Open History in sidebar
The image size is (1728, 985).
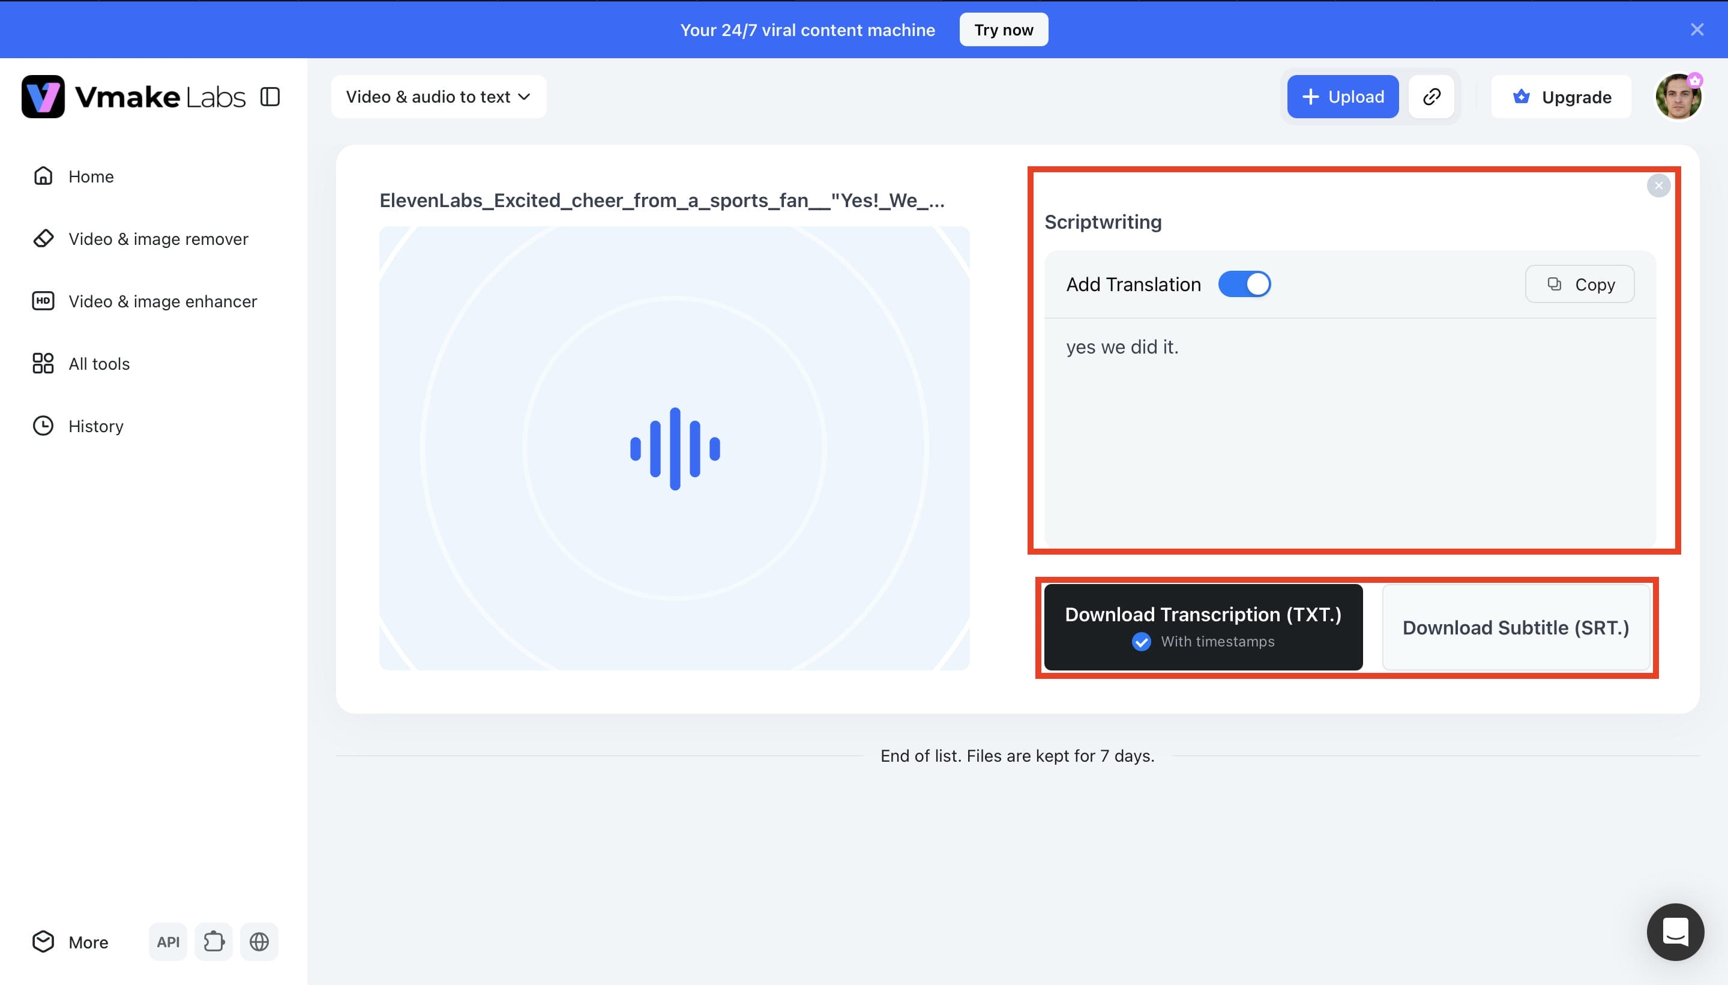(x=78, y=426)
